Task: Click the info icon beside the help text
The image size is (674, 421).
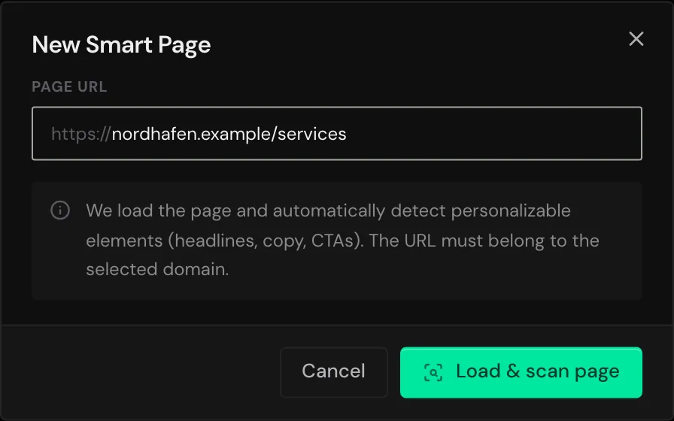Action: click(x=60, y=210)
